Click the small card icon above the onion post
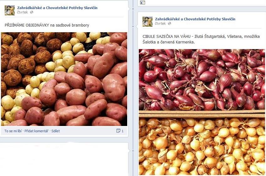 click(143, 3)
